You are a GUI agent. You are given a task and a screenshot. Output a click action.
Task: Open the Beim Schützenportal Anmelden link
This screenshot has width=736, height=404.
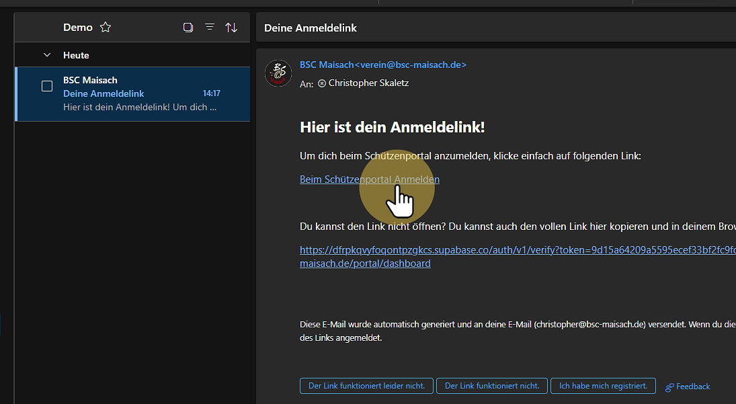coord(369,179)
